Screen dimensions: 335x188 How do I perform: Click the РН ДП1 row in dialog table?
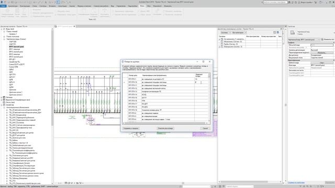click(168, 104)
